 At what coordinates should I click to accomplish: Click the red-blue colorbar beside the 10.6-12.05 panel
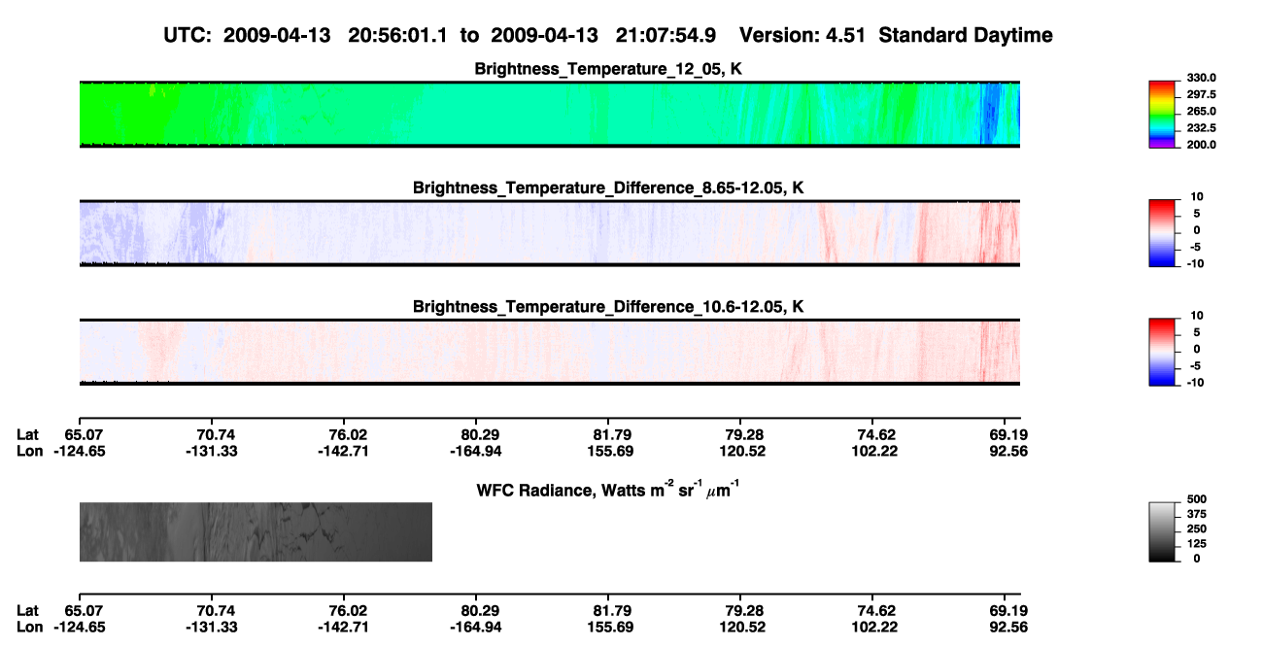point(1164,351)
